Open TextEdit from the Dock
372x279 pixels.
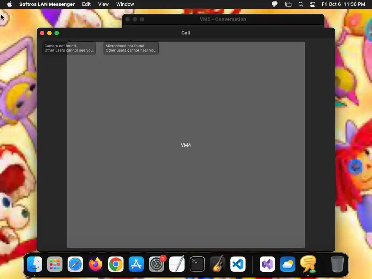177,264
